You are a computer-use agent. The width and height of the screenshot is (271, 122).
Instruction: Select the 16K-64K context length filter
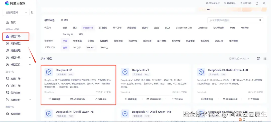[x=91, y=48]
